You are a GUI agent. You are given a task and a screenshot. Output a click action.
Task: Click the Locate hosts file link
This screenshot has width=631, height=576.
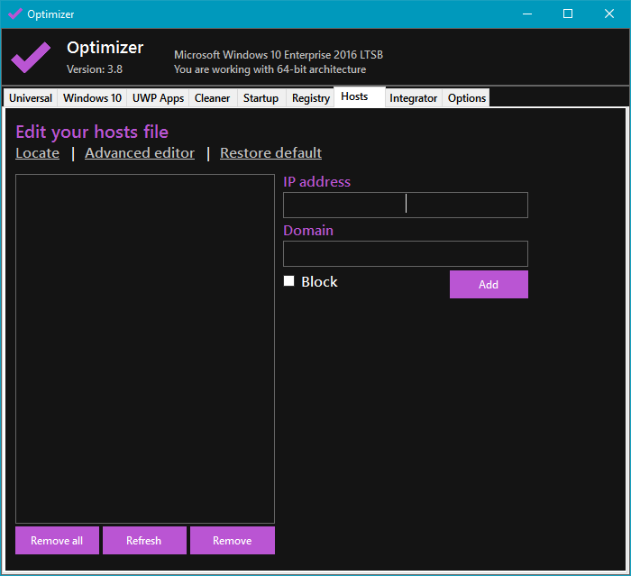[x=38, y=153]
